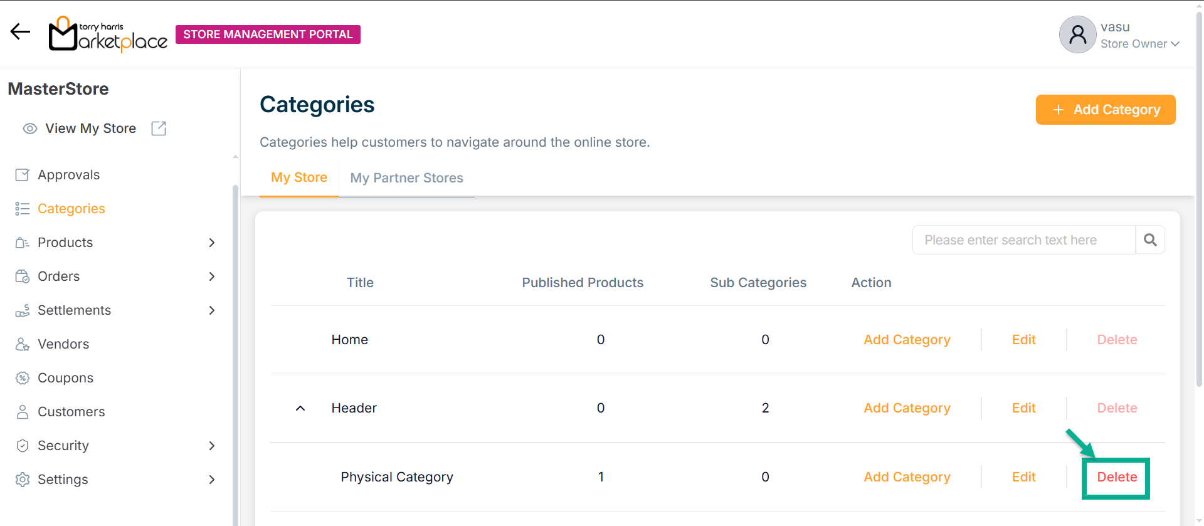Open external link icon beside View My Store
1204x526 pixels.
pyautogui.click(x=159, y=129)
